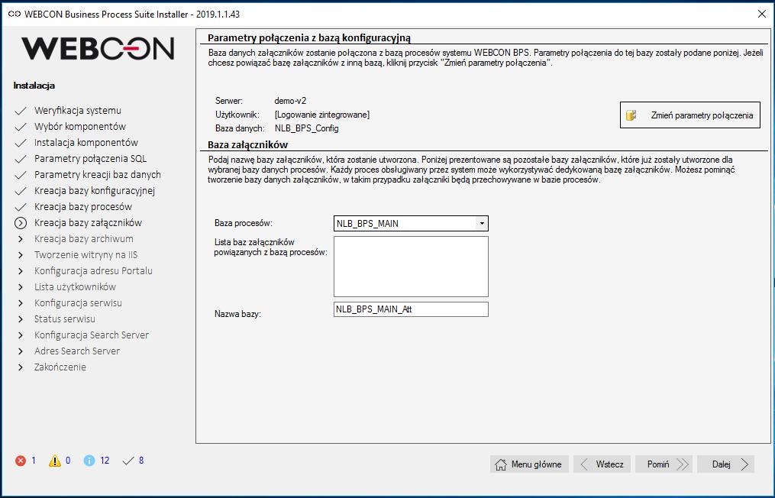
Task: Click the success count number 8
Action: point(140,461)
